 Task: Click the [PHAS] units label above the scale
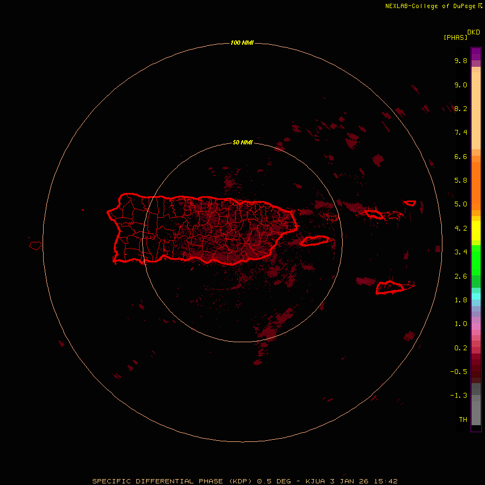(455, 37)
